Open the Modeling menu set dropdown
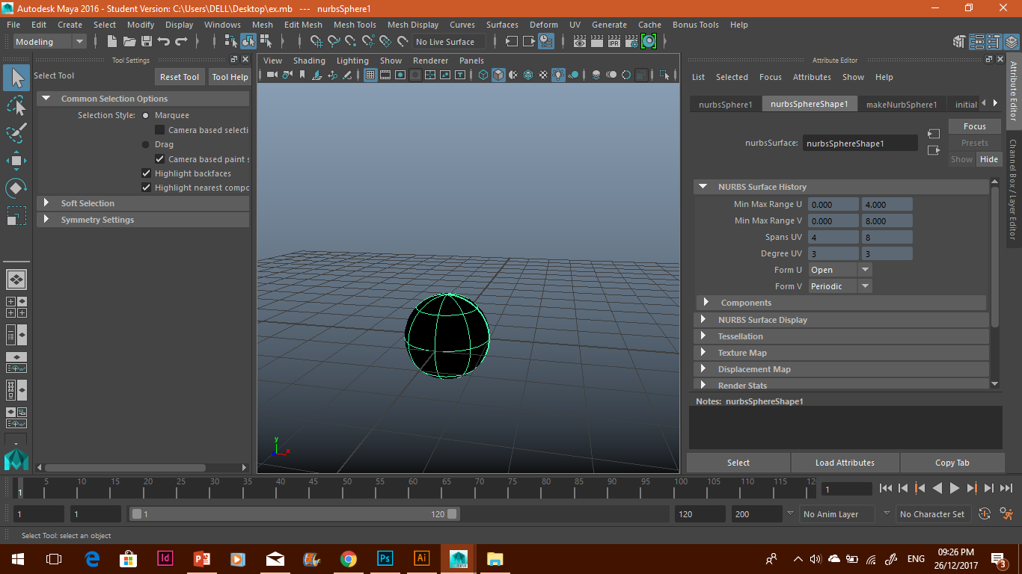The width and height of the screenshot is (1022, 574). click(x=49, y=42)
